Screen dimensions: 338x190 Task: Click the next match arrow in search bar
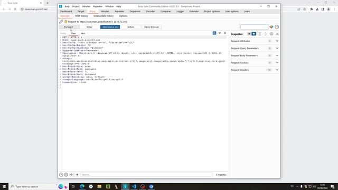(77, 175)
